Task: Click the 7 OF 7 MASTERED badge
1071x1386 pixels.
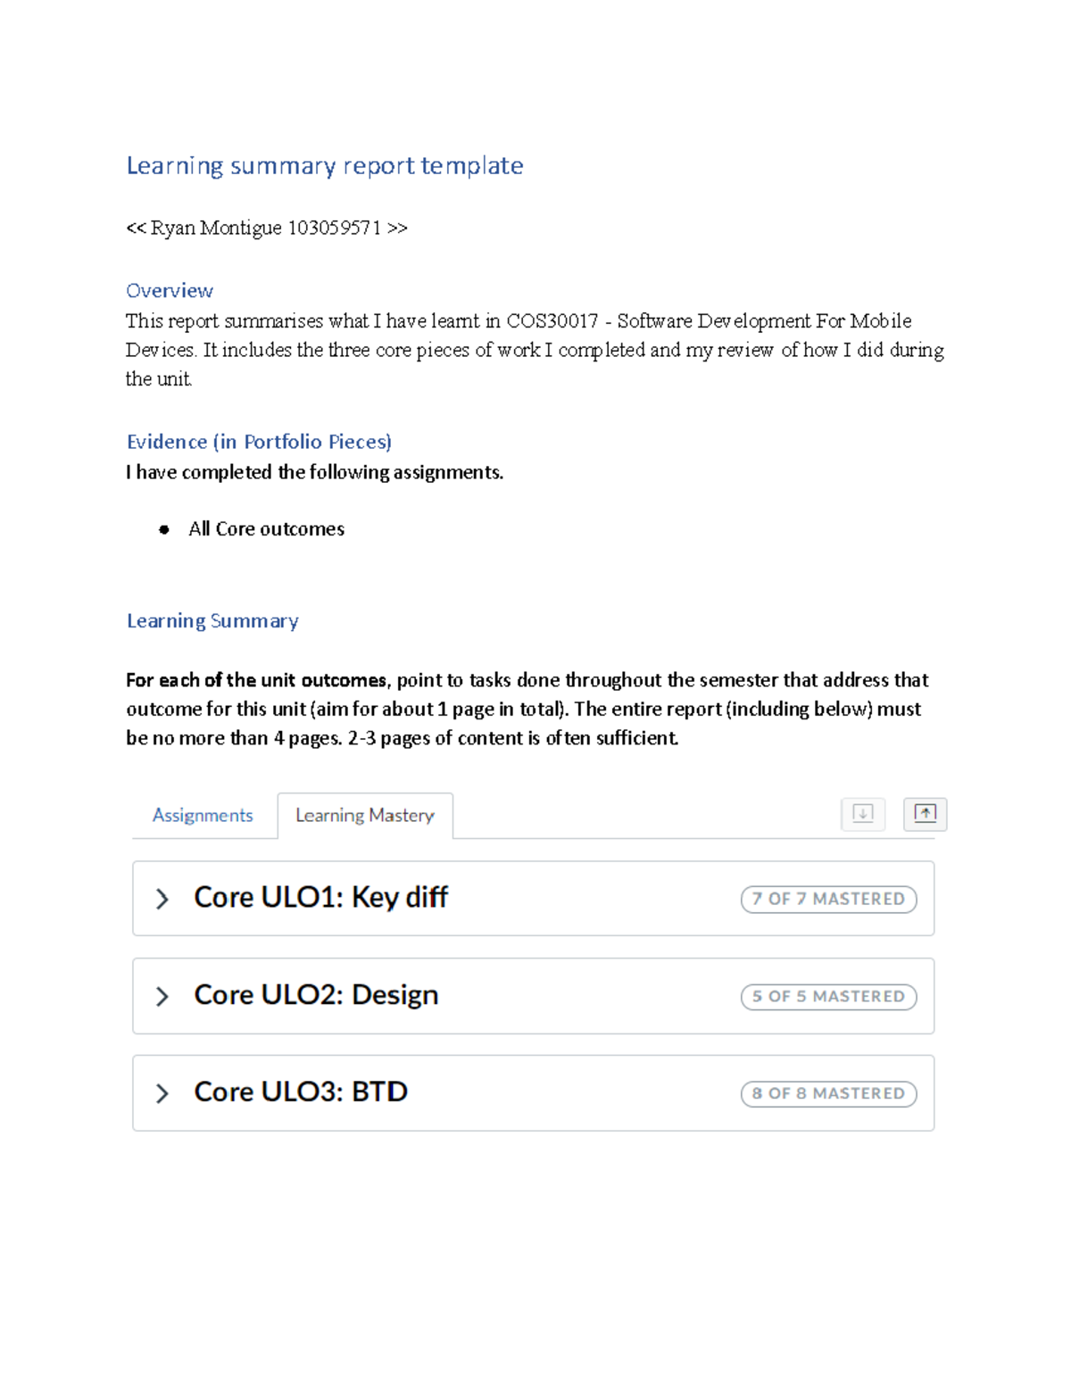Action: point(828,899)
